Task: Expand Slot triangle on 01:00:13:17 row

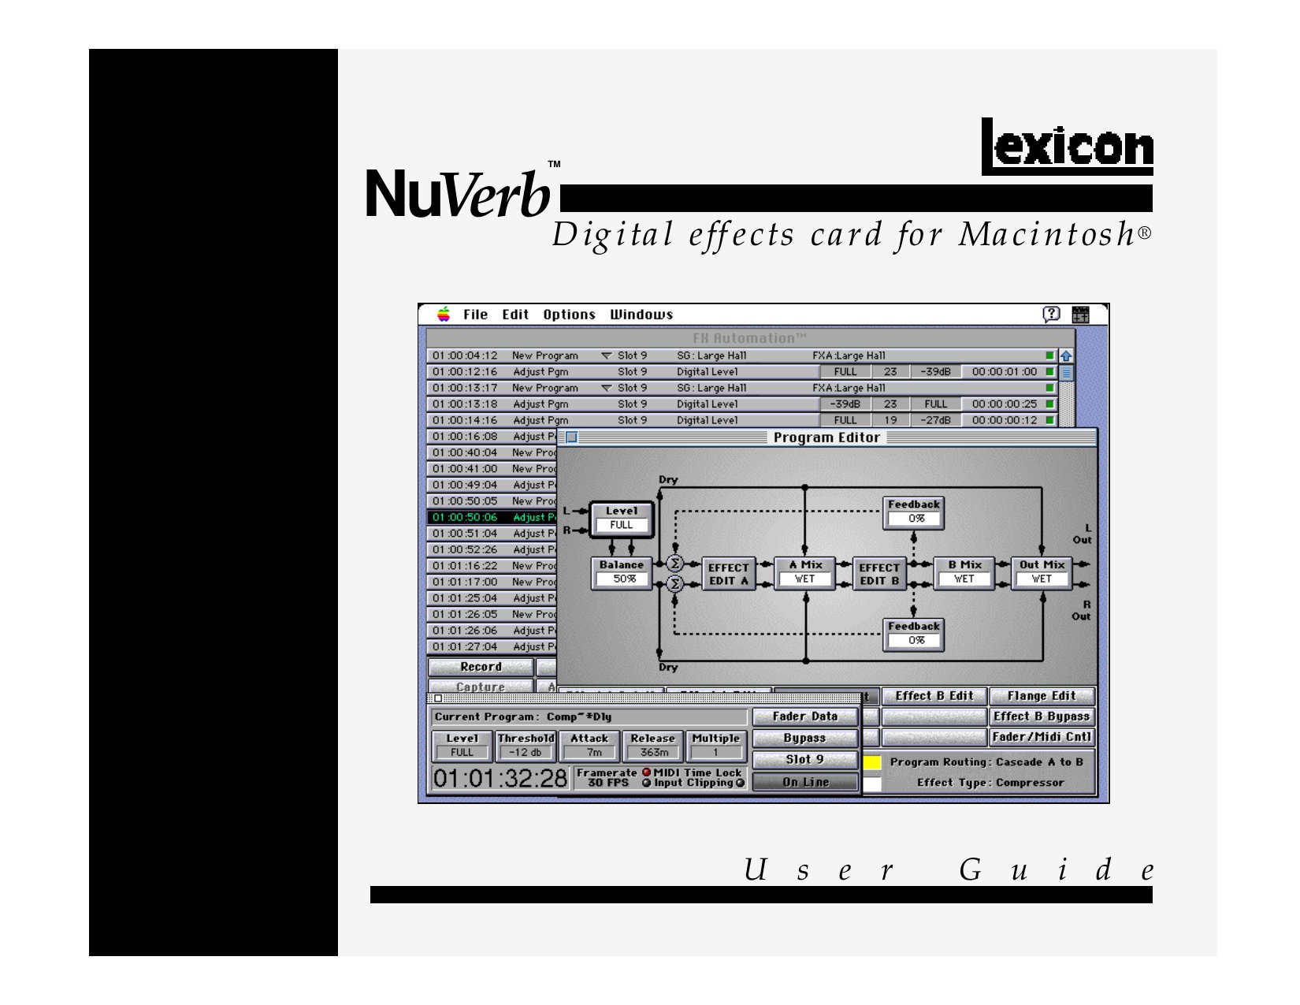Action: click(x=606, y=388)
